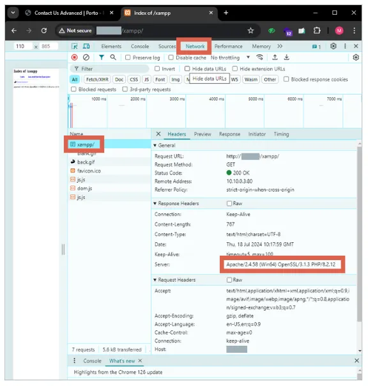This screenshot has height=386, width=368.
Task: Open a new browser tab
Action: pyautogui.click(x=226, y=13)
